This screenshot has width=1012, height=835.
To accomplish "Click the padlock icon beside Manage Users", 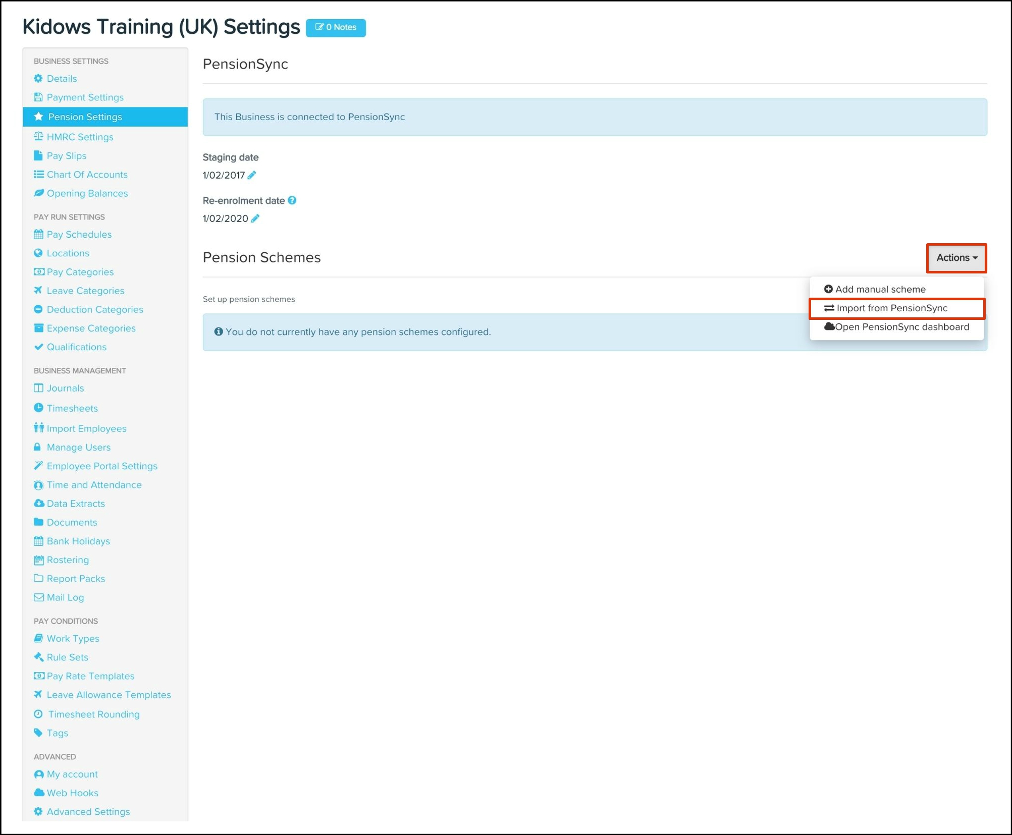I will tap(37, 447).
